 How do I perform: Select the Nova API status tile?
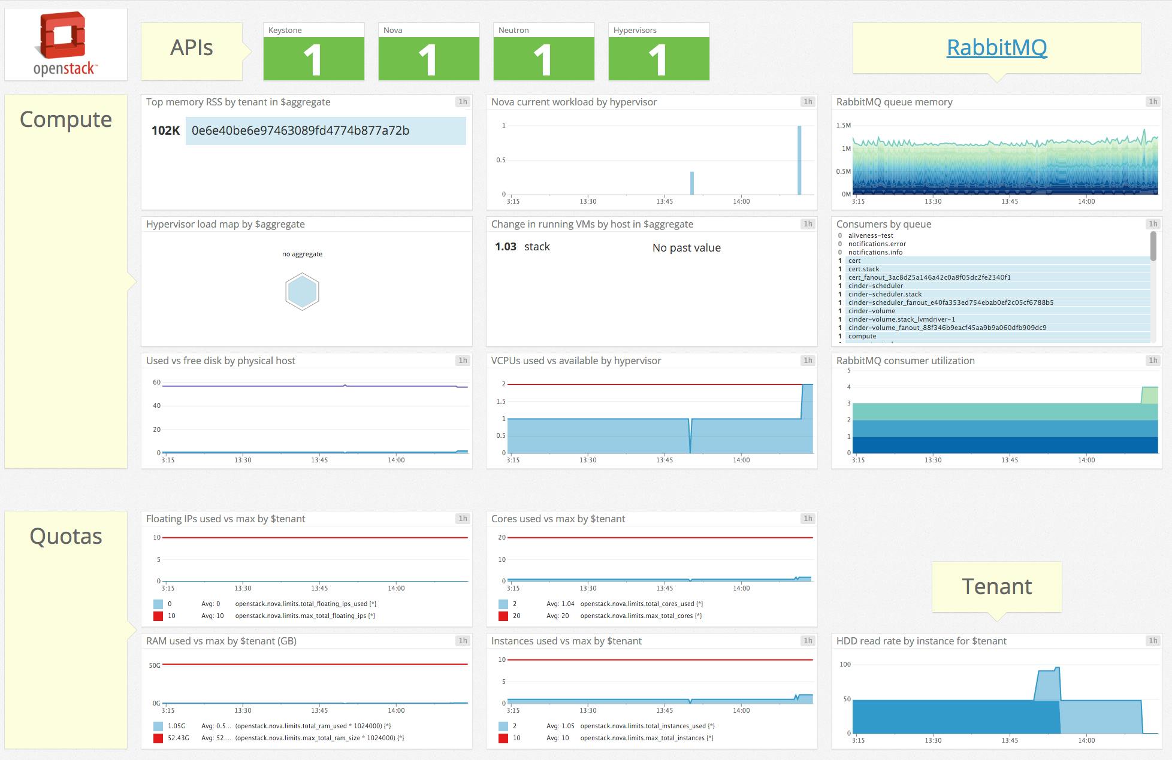click(428, 58)
